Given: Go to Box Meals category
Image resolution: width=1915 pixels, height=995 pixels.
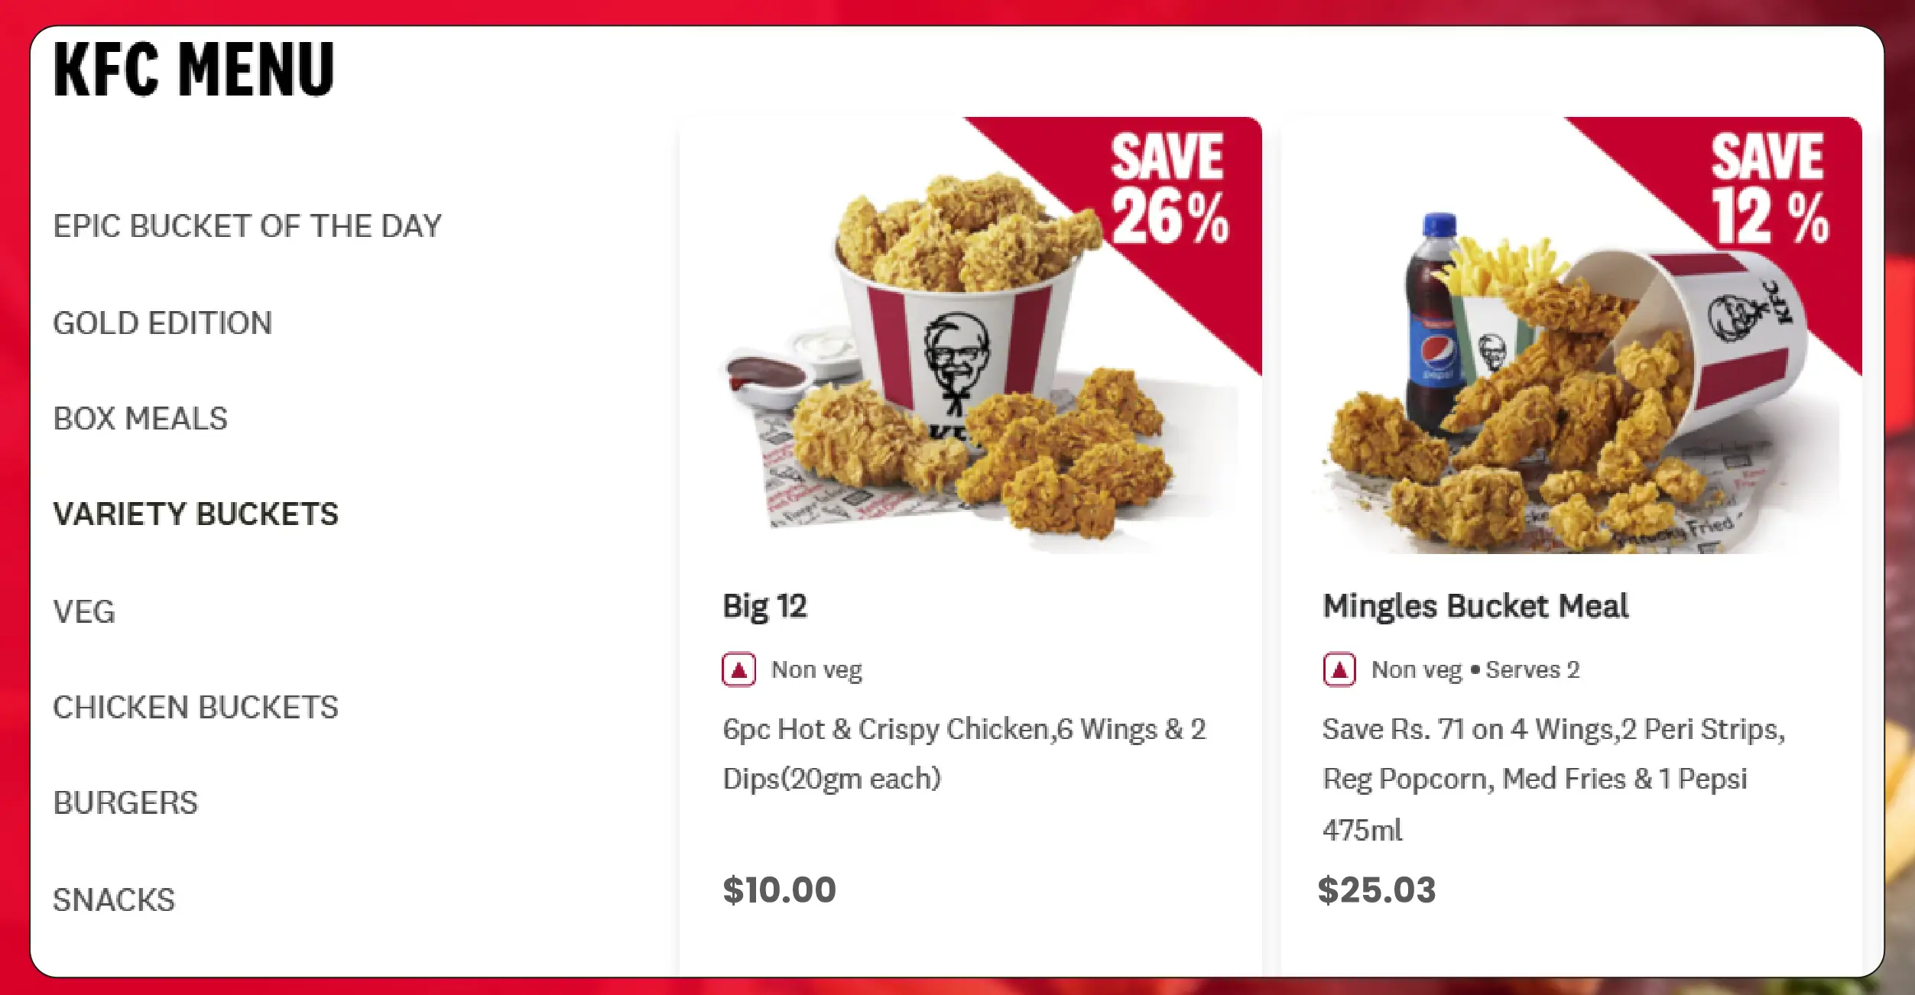Looking at the screenshot, I should (141, 419).
